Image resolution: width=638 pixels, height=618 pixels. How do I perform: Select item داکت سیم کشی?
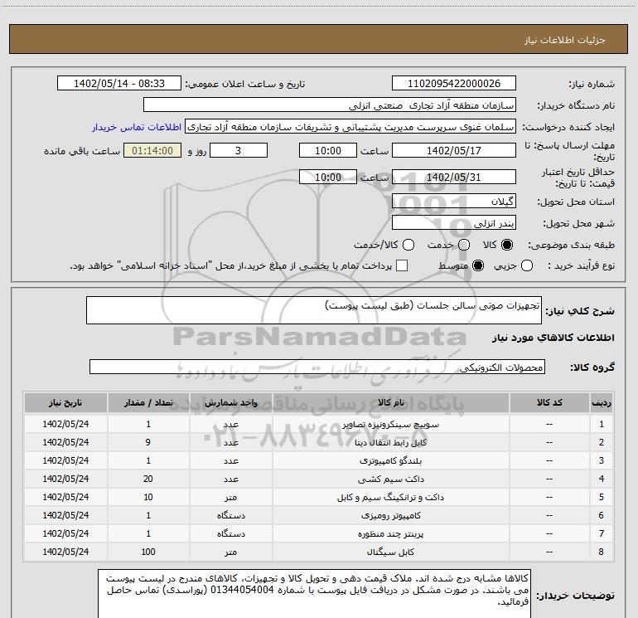[x=390, y=479]
